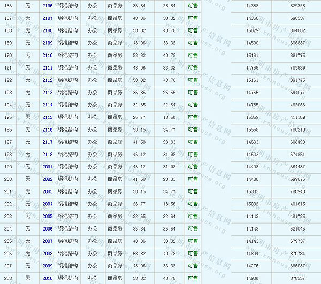
Task: Select room 2004 hyperlink
Action: coord(48,204)
